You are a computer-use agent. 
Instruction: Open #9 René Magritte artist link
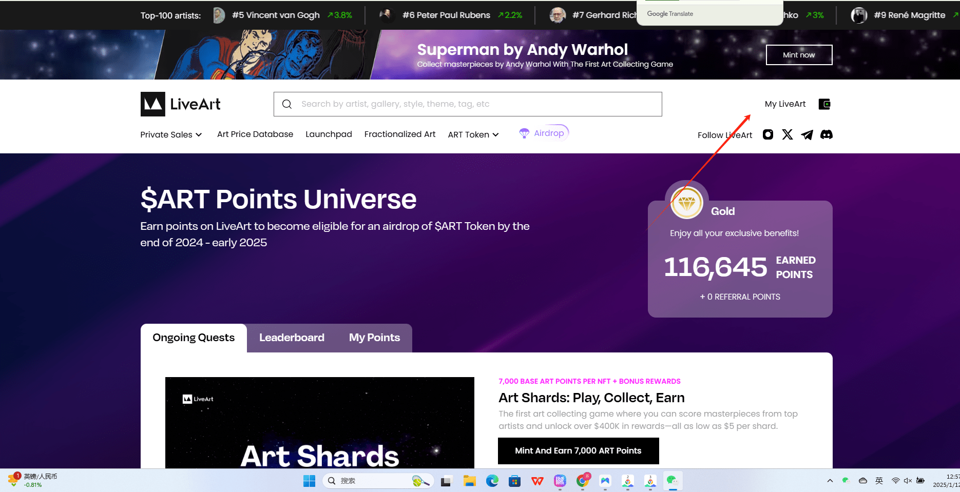909,15
